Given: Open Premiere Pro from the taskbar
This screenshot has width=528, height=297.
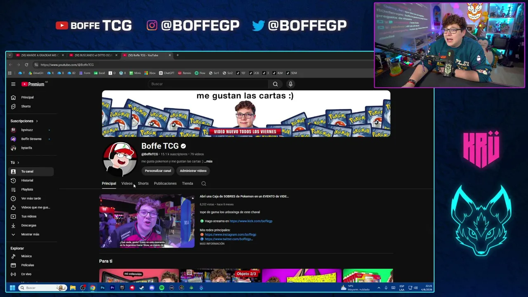Looking at the screenshot, I should click(x=112, y=288).
